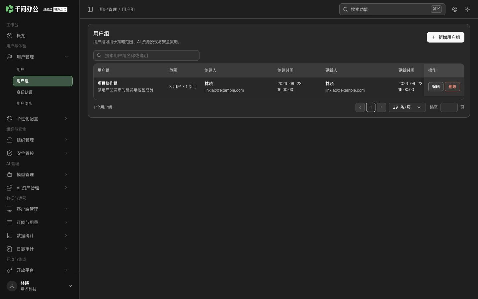Open the 用户 submenu item
Image resolution: width=478 pixels, height=299 pixels.
tap(43, 70)
